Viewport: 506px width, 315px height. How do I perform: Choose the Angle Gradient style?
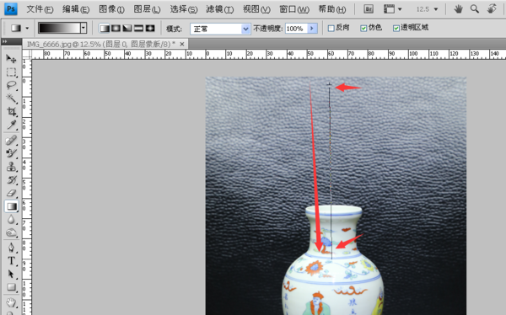126,29
